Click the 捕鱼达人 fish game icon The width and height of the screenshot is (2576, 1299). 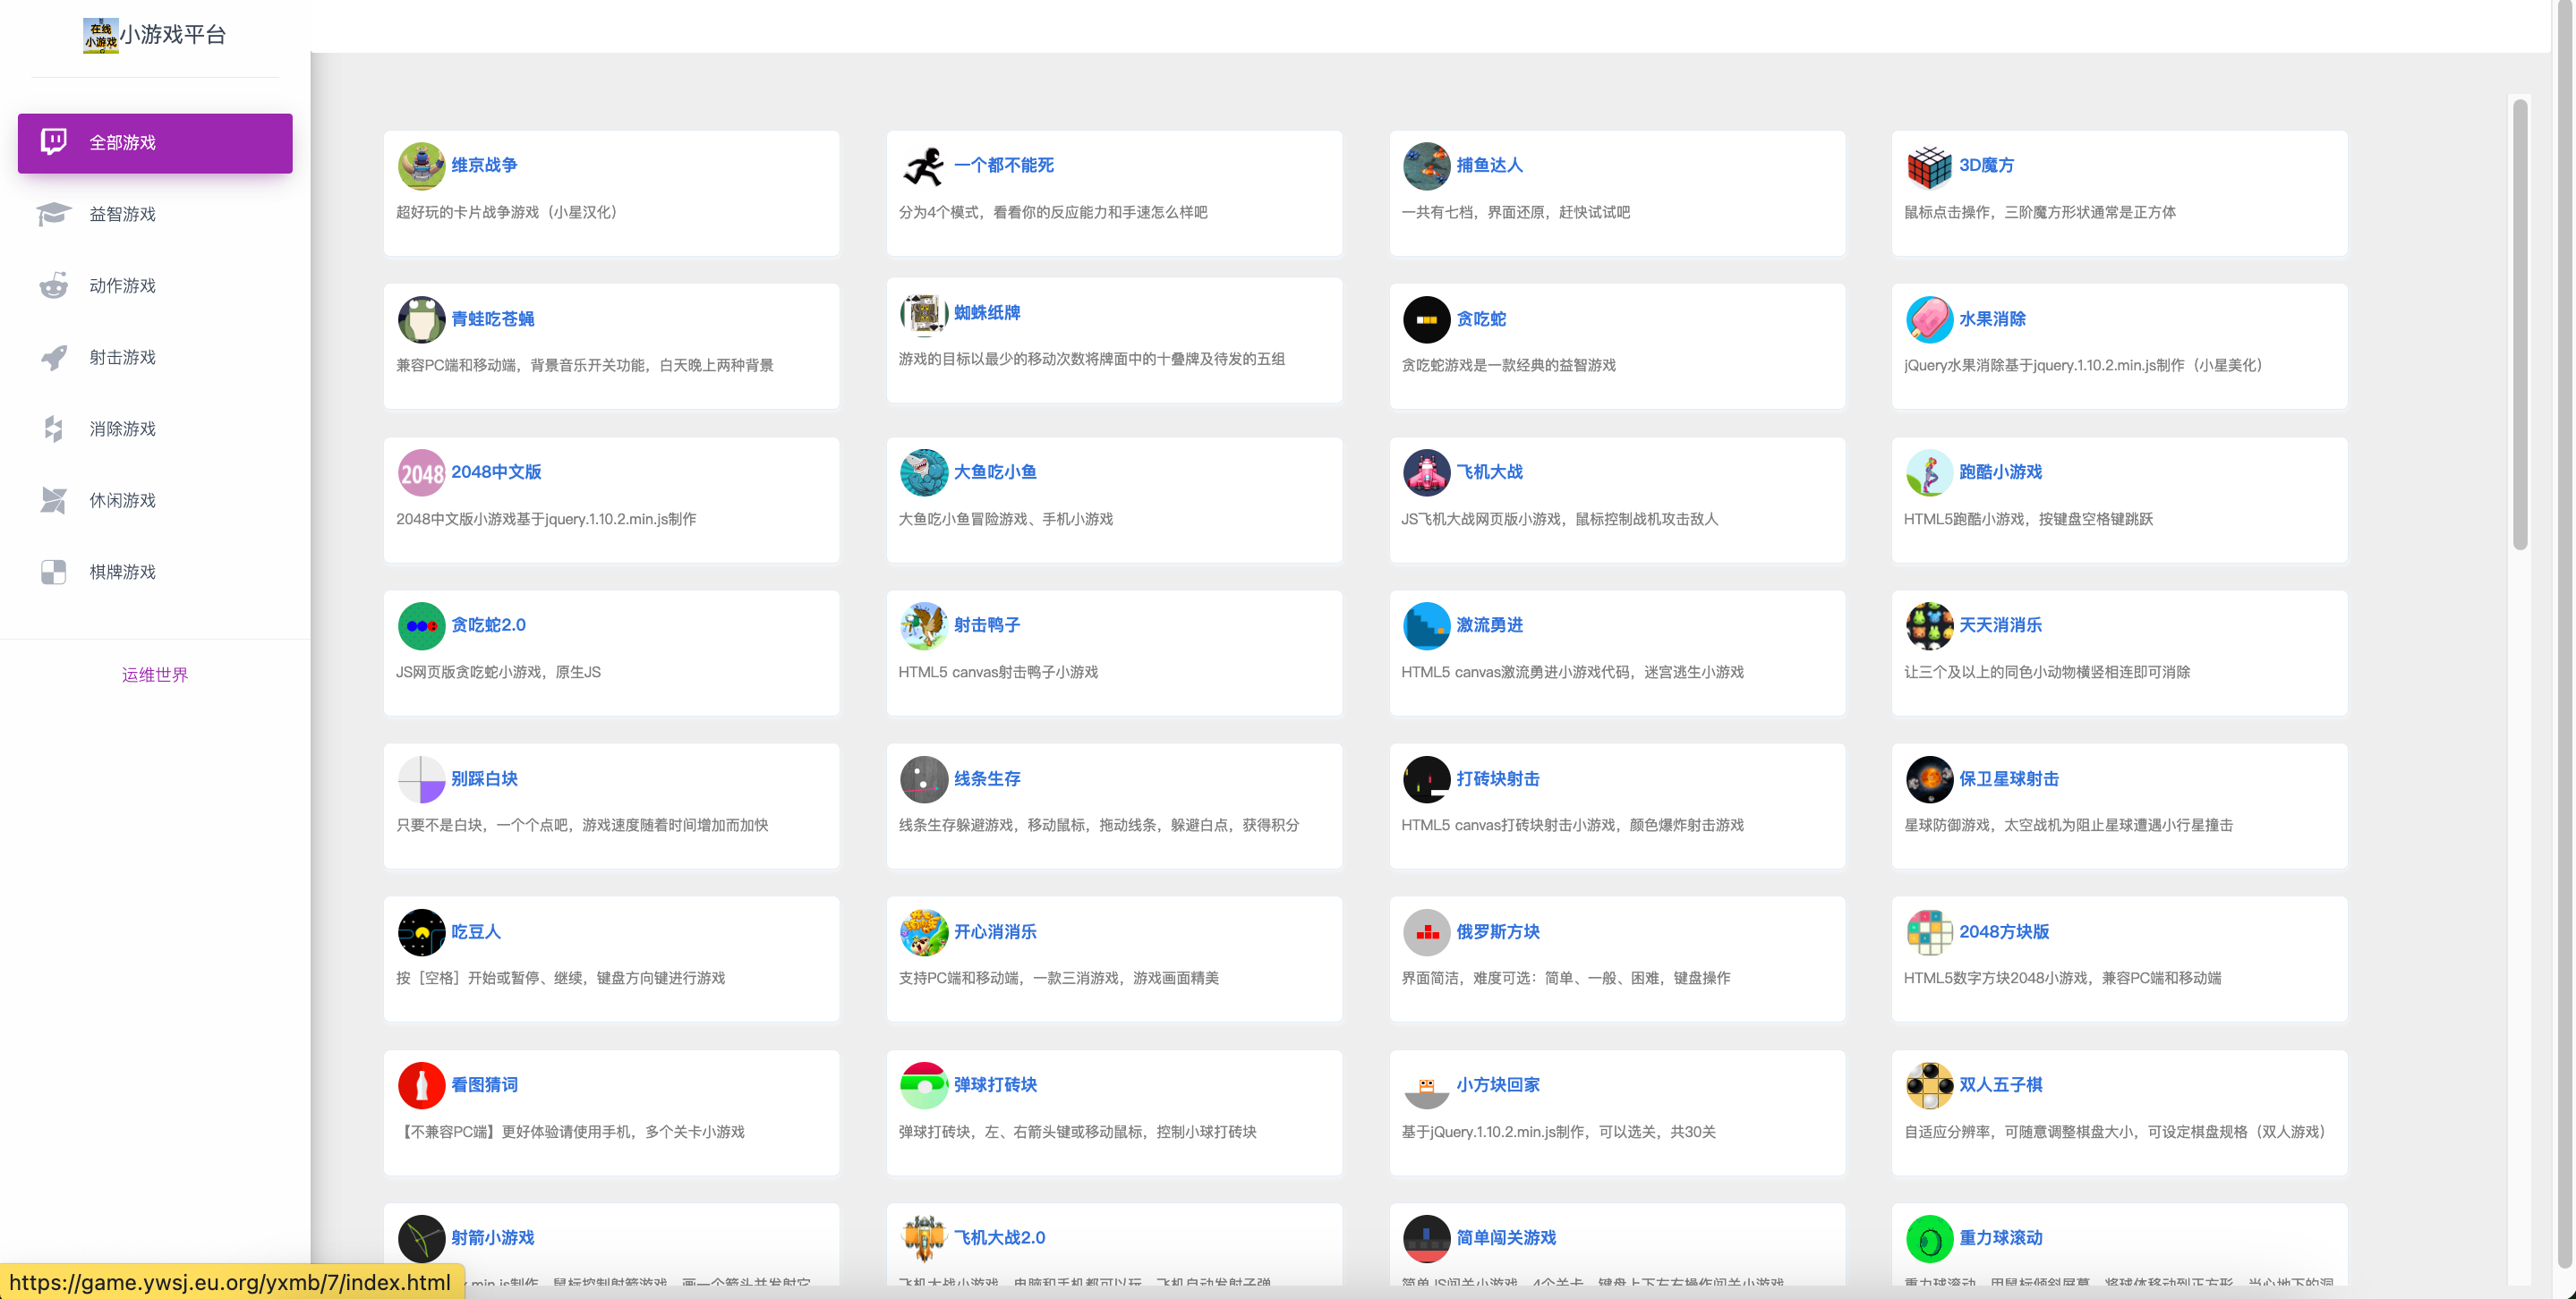click(x=1426, y=166)
